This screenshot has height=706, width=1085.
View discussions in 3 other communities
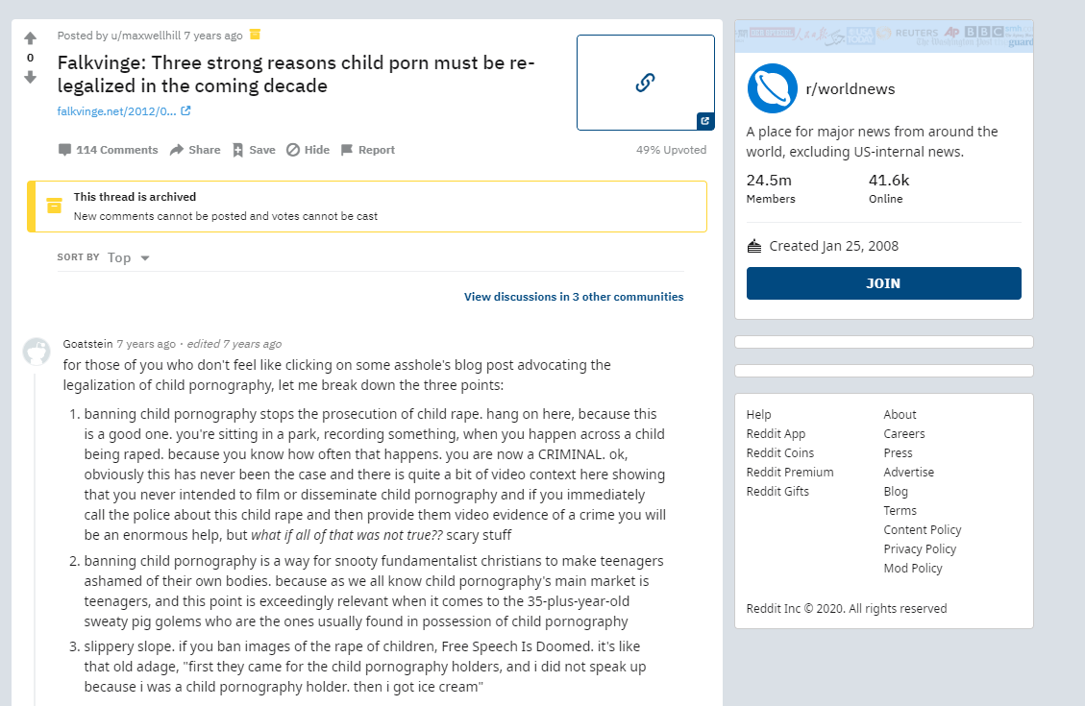pos(574,297)
